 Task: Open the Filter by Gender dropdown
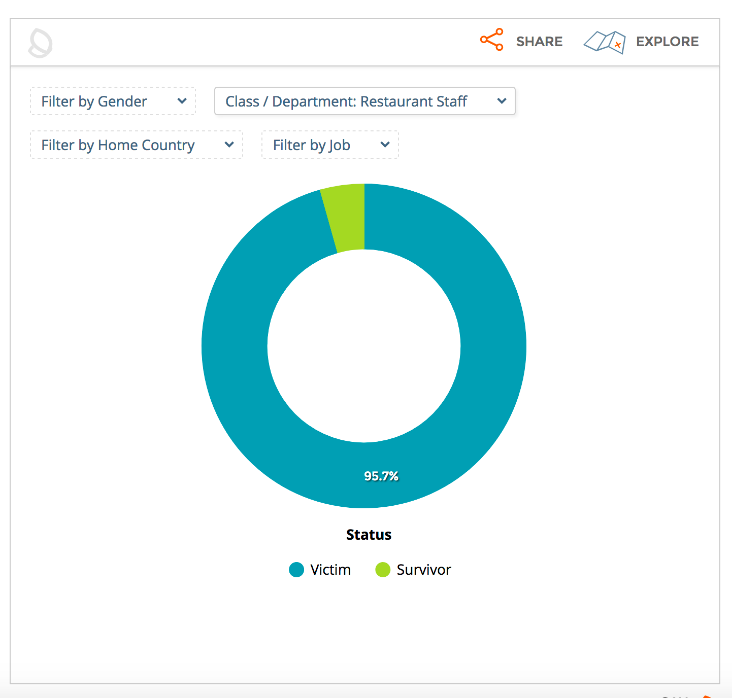click(x=113, y=101)
